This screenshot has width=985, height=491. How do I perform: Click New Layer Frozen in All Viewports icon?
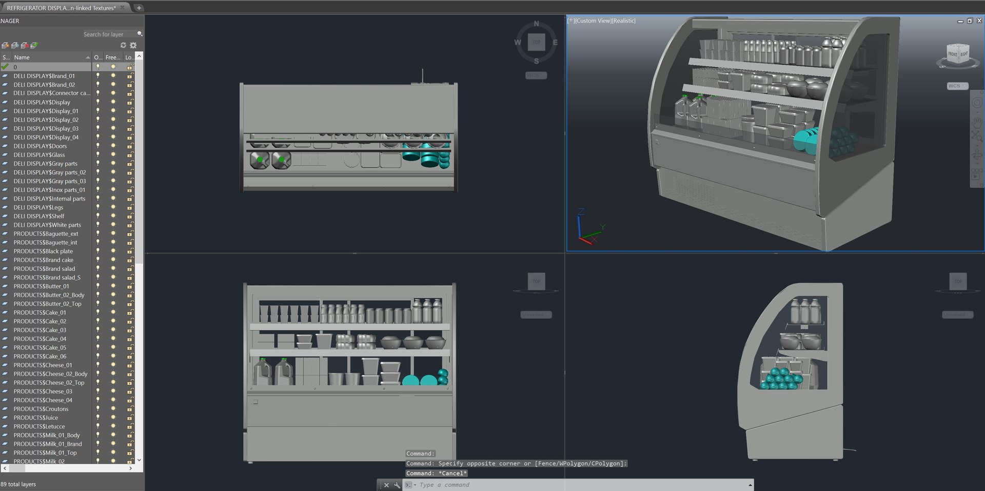pos(15,46)
